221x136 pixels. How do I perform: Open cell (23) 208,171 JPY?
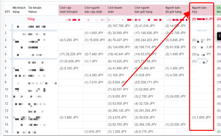[x=146, y=82]
